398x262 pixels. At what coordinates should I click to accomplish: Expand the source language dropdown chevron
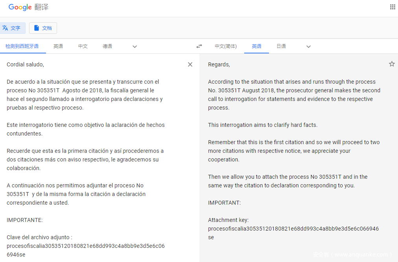pos(135,46)
